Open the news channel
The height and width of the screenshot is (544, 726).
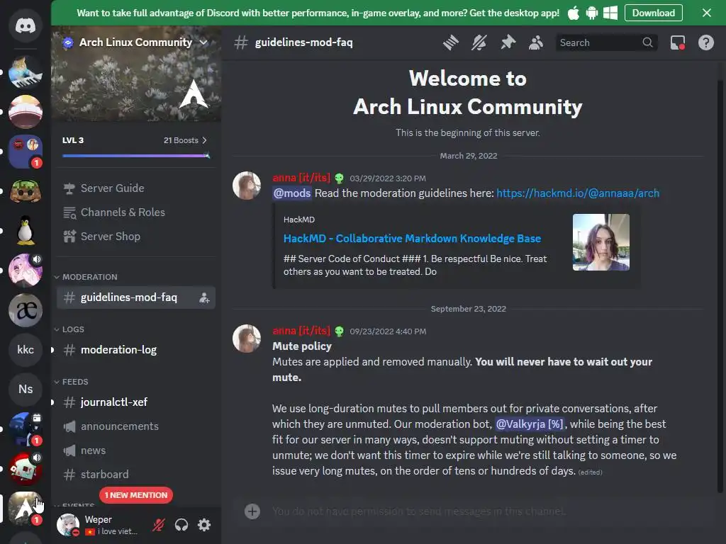(136, 450)
